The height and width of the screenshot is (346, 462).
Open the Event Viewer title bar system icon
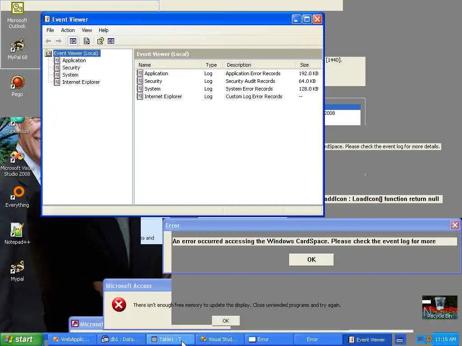47,19
